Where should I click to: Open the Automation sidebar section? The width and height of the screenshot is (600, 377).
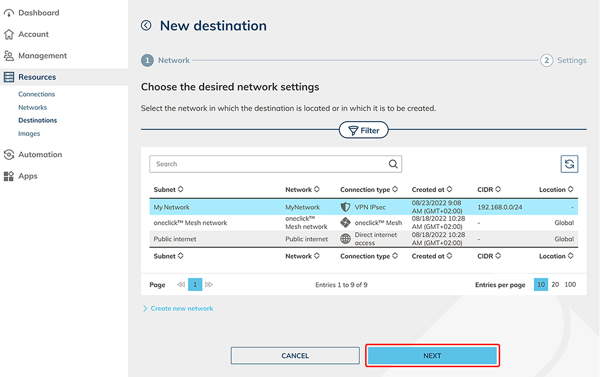[x=40, y=155]
